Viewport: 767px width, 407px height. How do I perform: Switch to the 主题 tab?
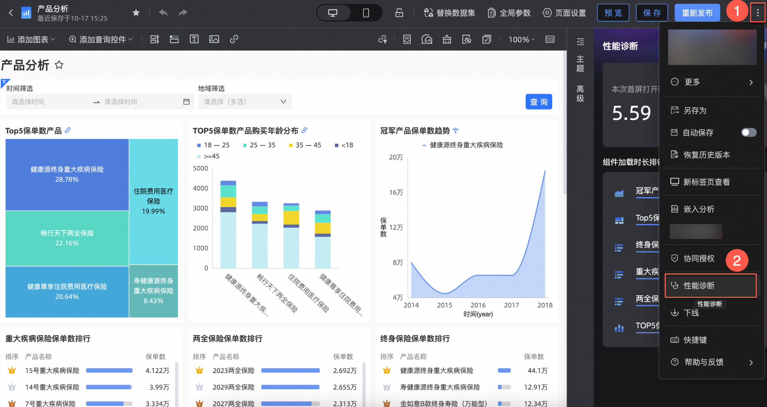[x=580, y=64]
